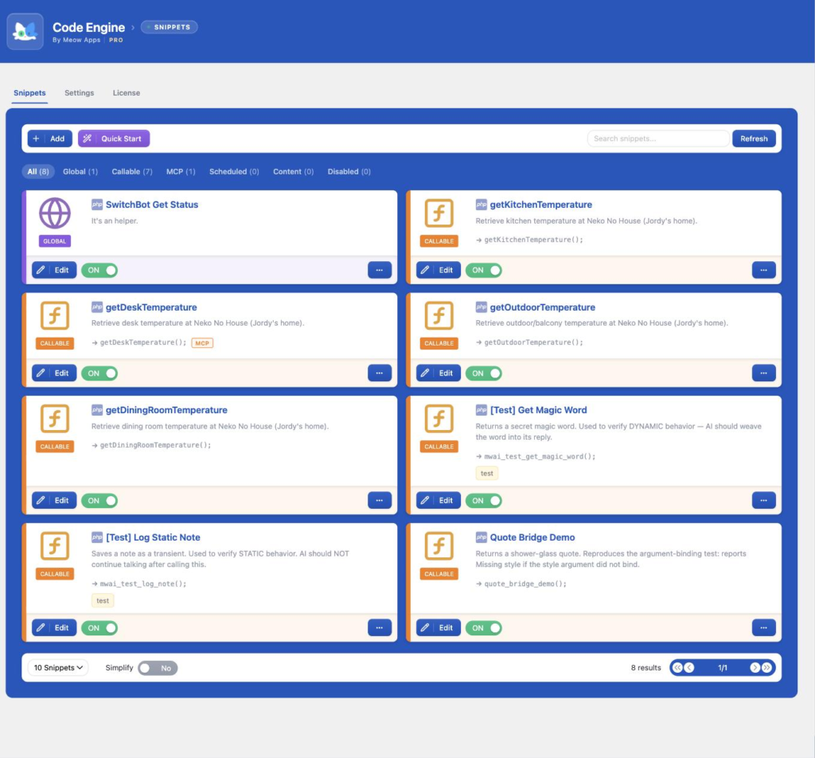
Task: Go to the next results page
Action: pyautogui.click(x=755, y=667)
